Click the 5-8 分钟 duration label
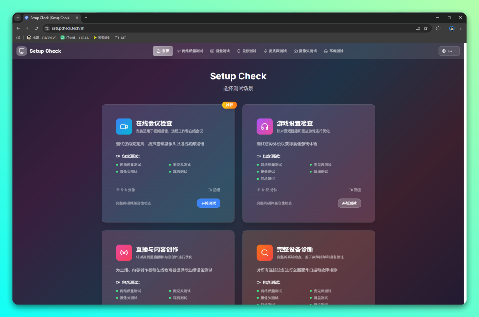 (126, 190)
